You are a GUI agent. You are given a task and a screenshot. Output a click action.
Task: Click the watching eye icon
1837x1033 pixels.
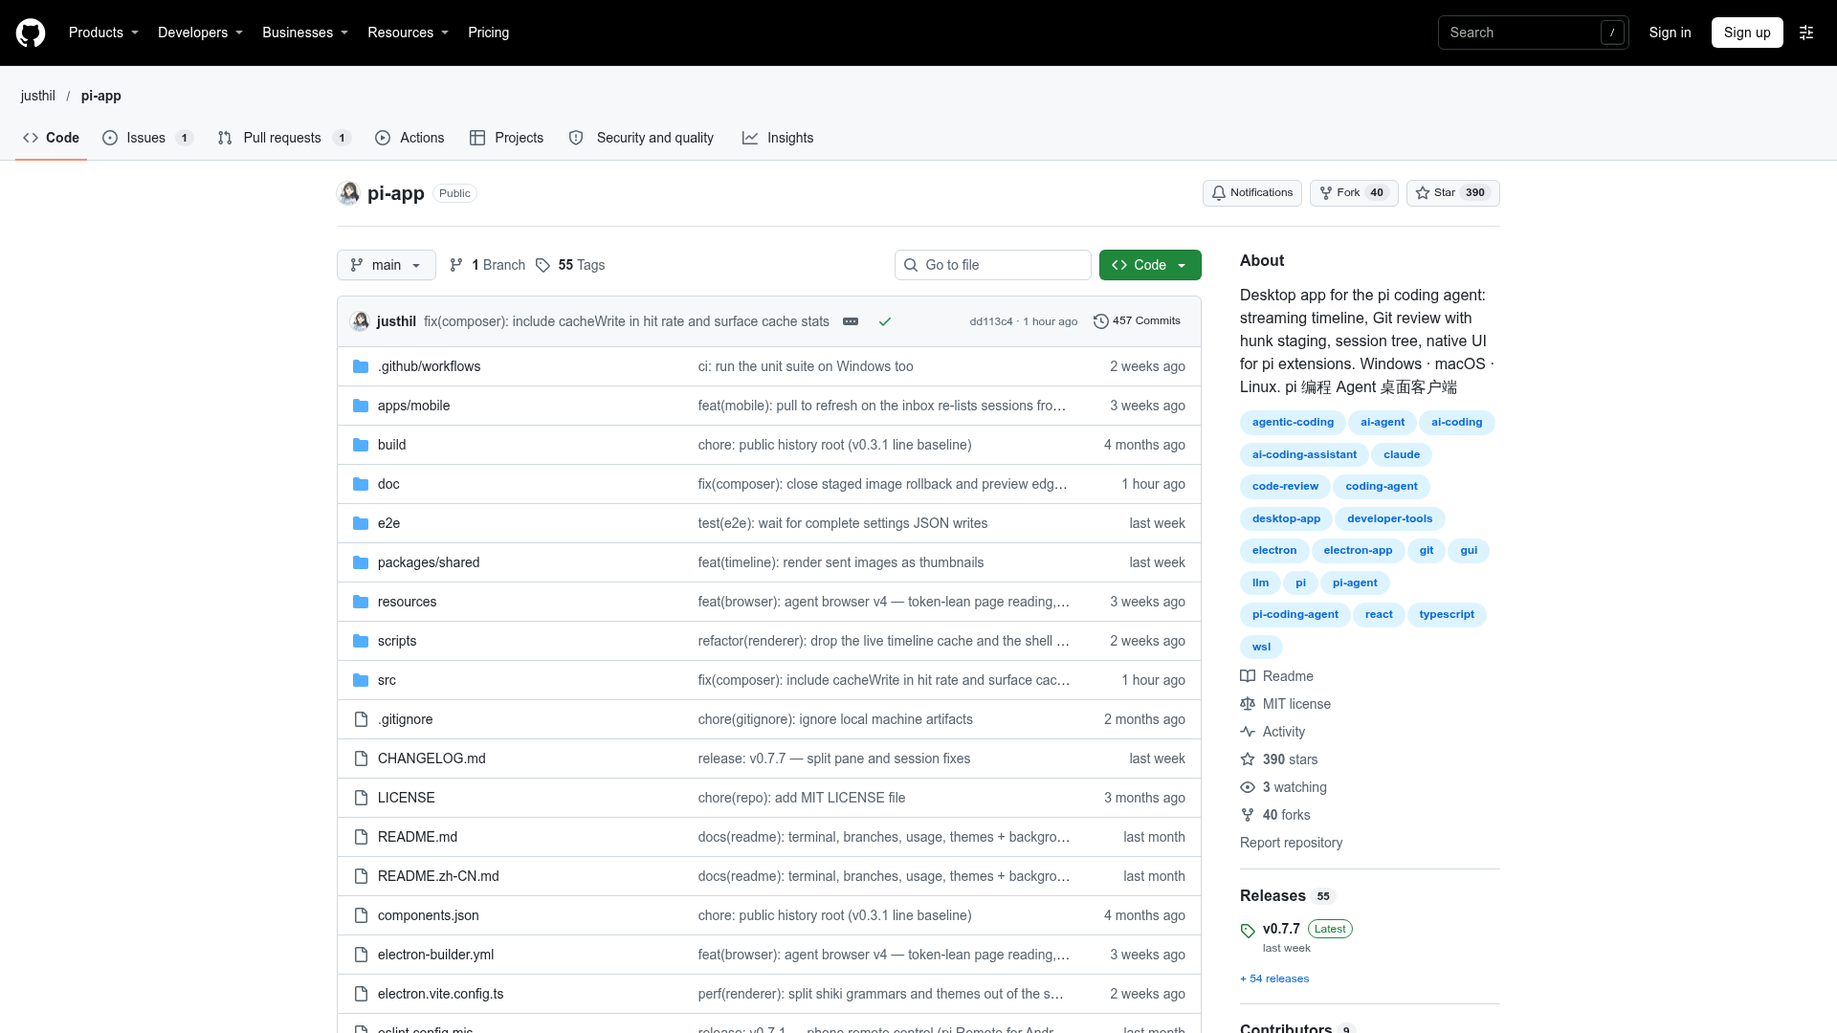[1248, 787]
